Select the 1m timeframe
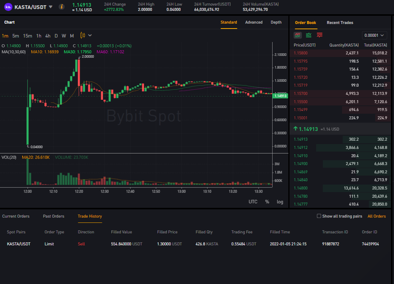The width and height of the screenshot is (394, 284). [5, 36]
